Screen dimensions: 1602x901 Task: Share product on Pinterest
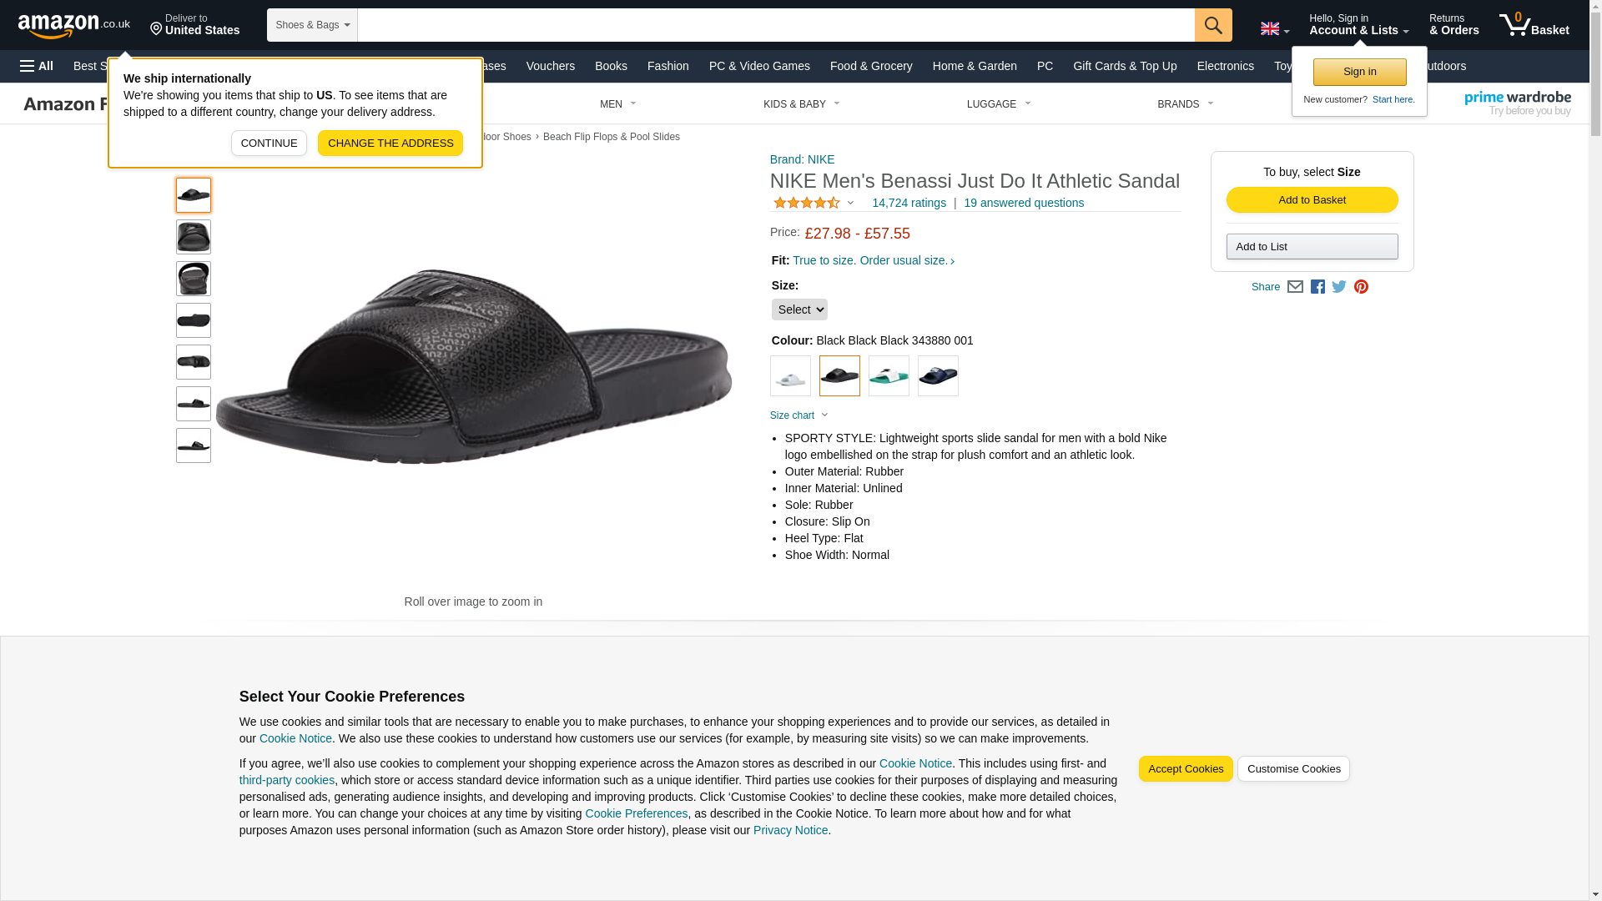(1361, 287)
